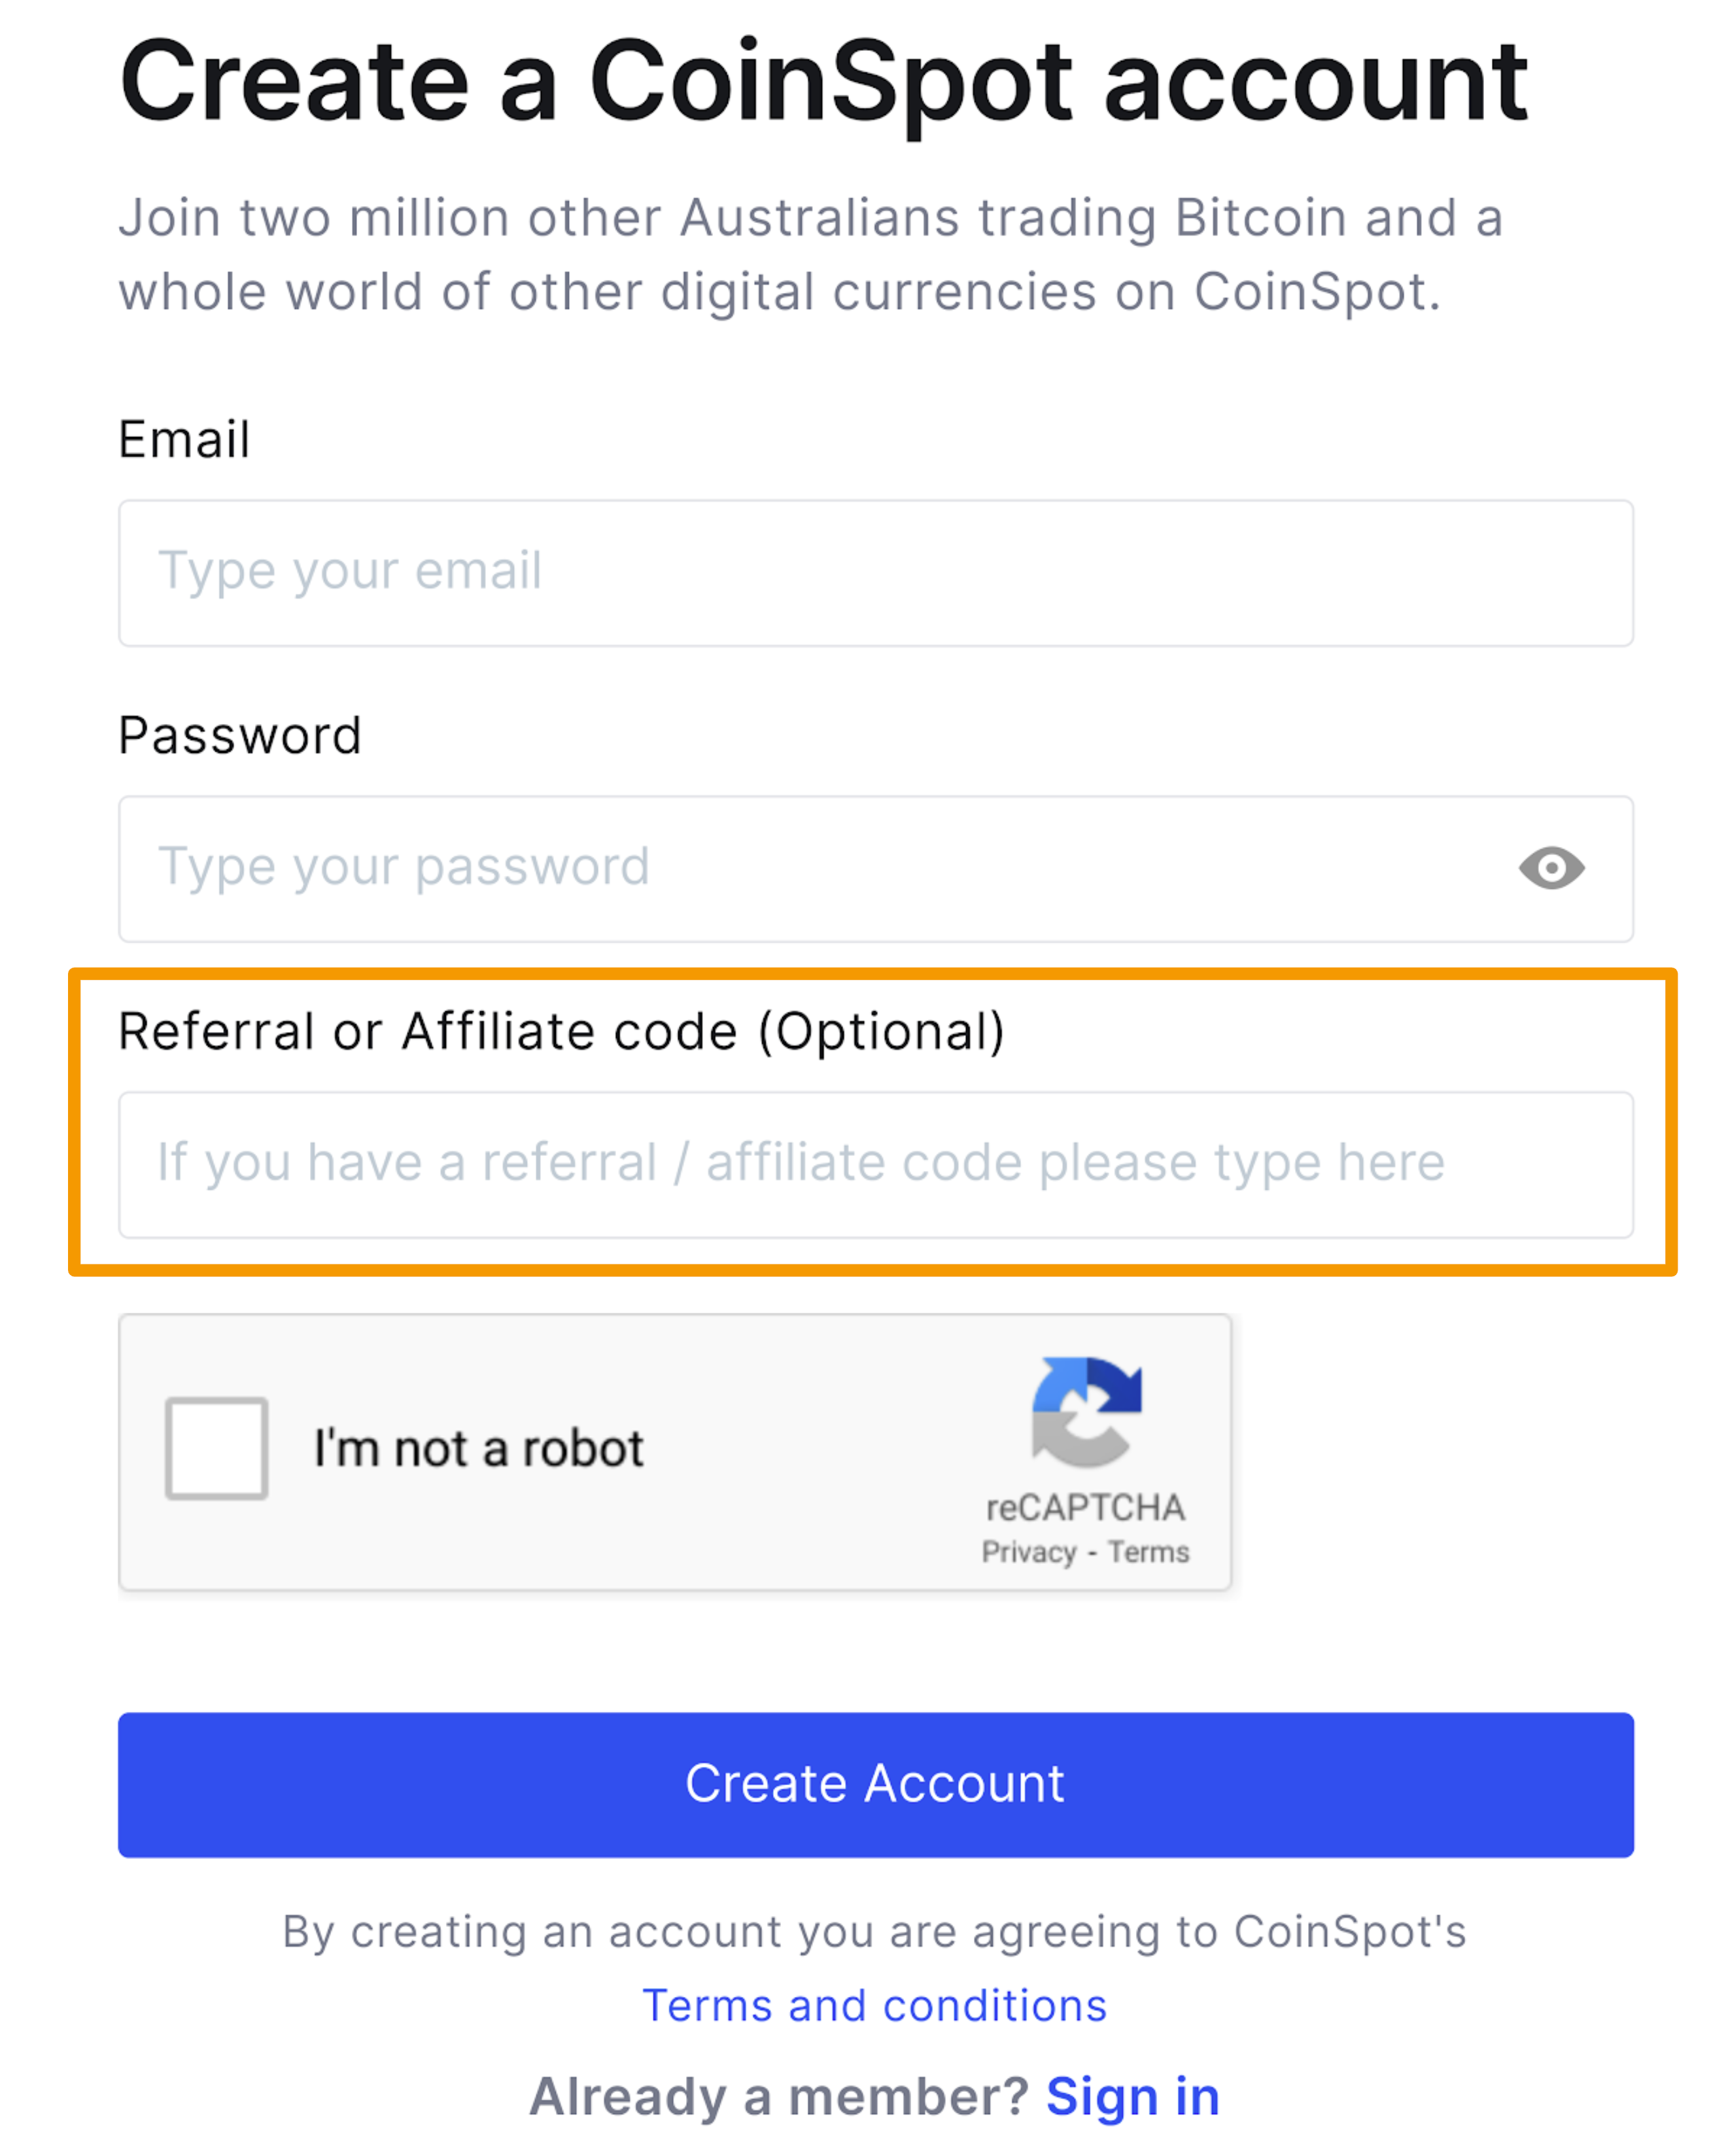Click the reCAPTCHA logo icon
The image size is (1726, 2156).
coord(1087,1411)
